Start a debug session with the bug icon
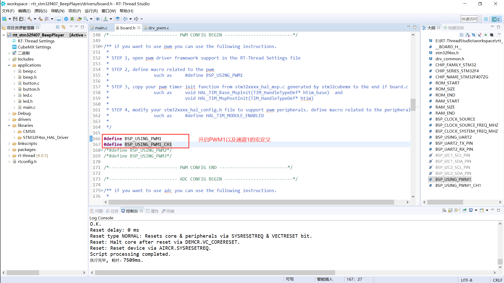This screenshot has height=283, width=504. [x=72, y=19]
